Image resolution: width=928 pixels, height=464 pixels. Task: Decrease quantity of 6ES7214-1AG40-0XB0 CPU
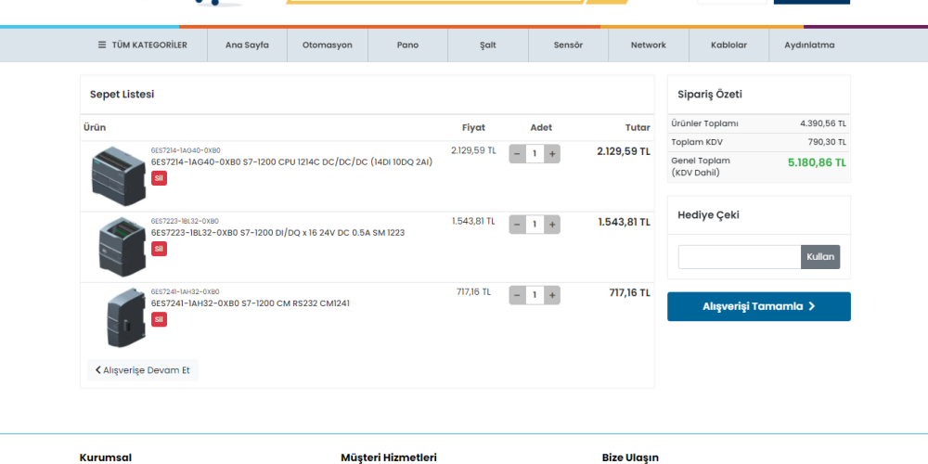(517, 154)
